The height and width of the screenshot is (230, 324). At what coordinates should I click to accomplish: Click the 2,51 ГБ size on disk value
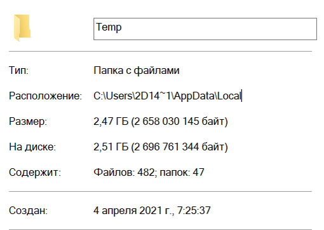[x=111, y=147]
